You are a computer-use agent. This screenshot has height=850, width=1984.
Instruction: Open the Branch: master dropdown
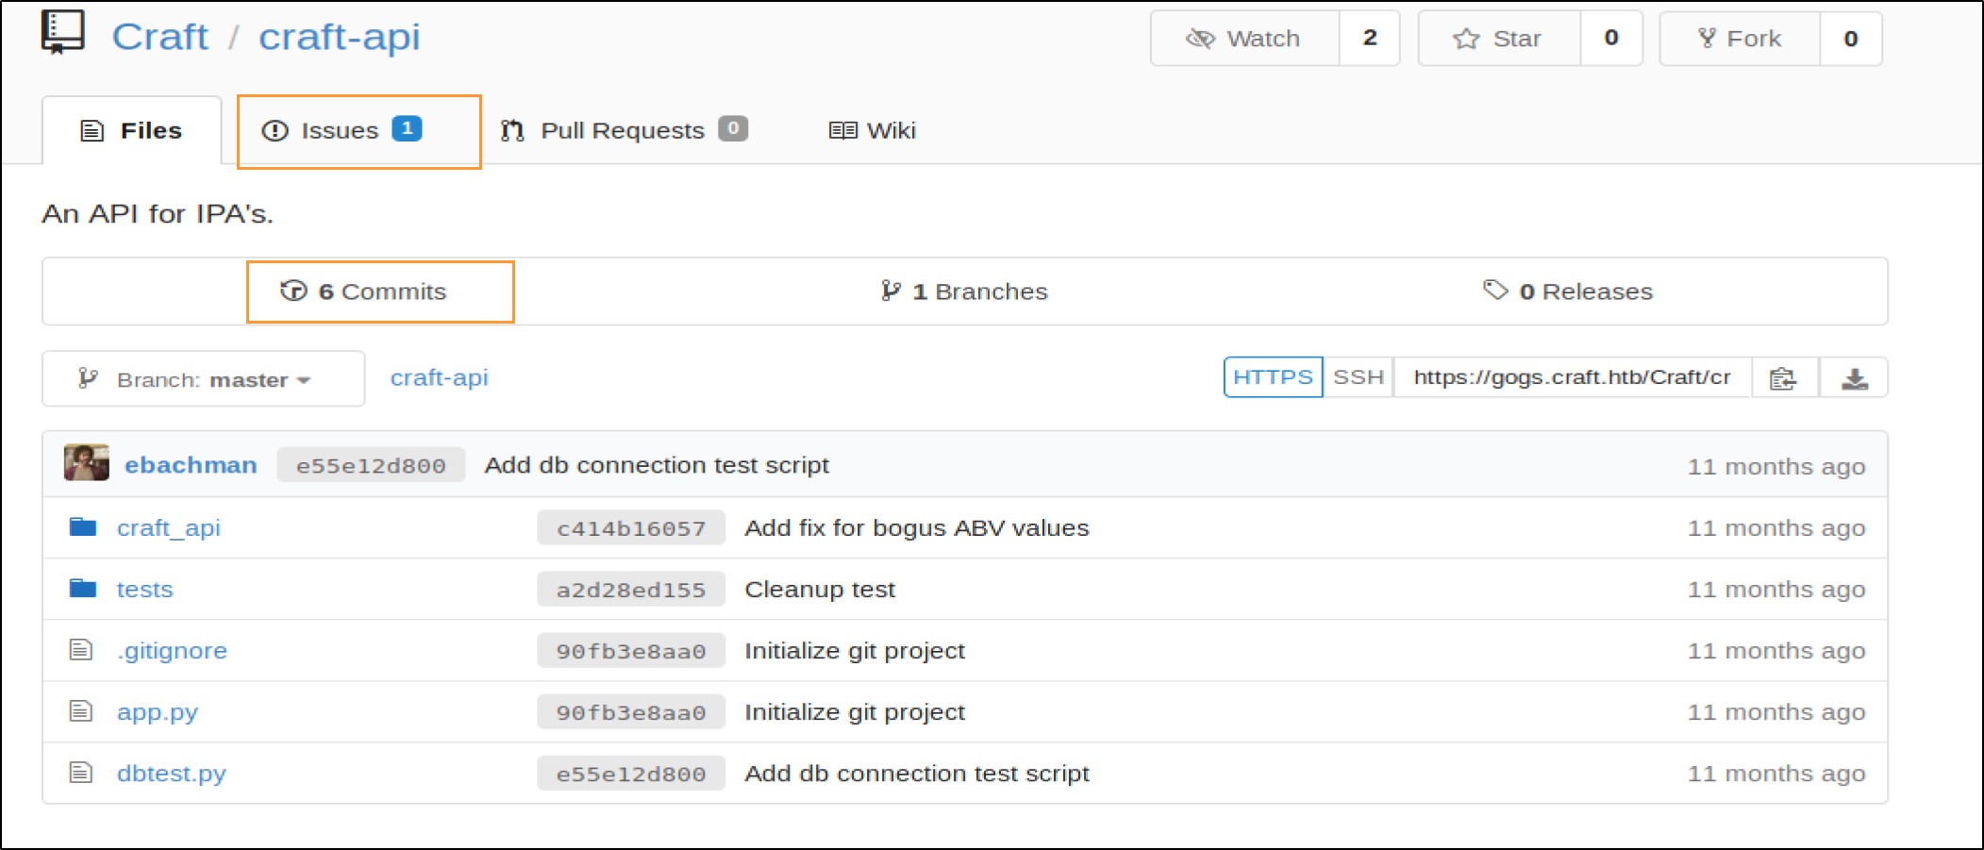[x=202, y=378]
